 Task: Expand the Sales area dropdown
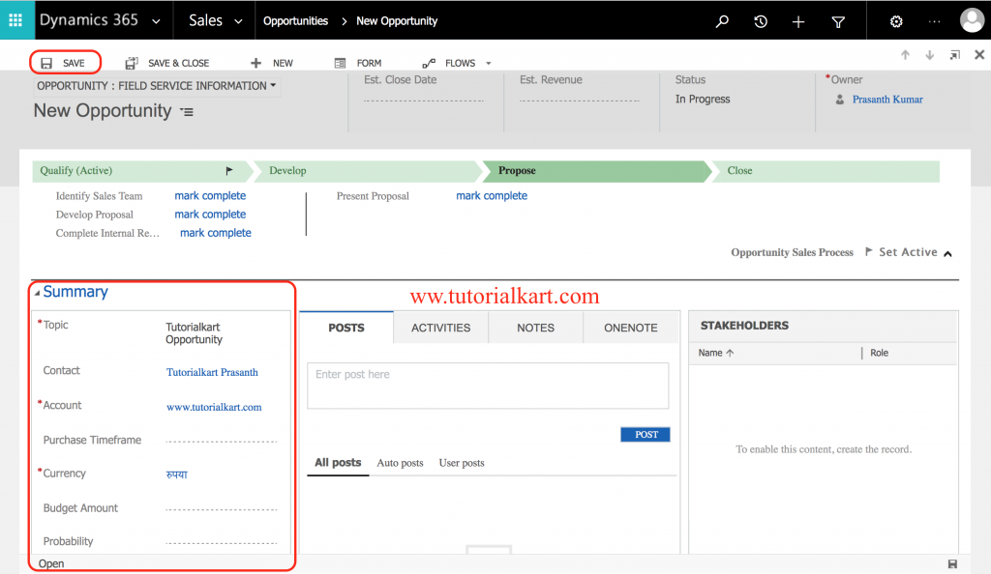pos(238,21)
